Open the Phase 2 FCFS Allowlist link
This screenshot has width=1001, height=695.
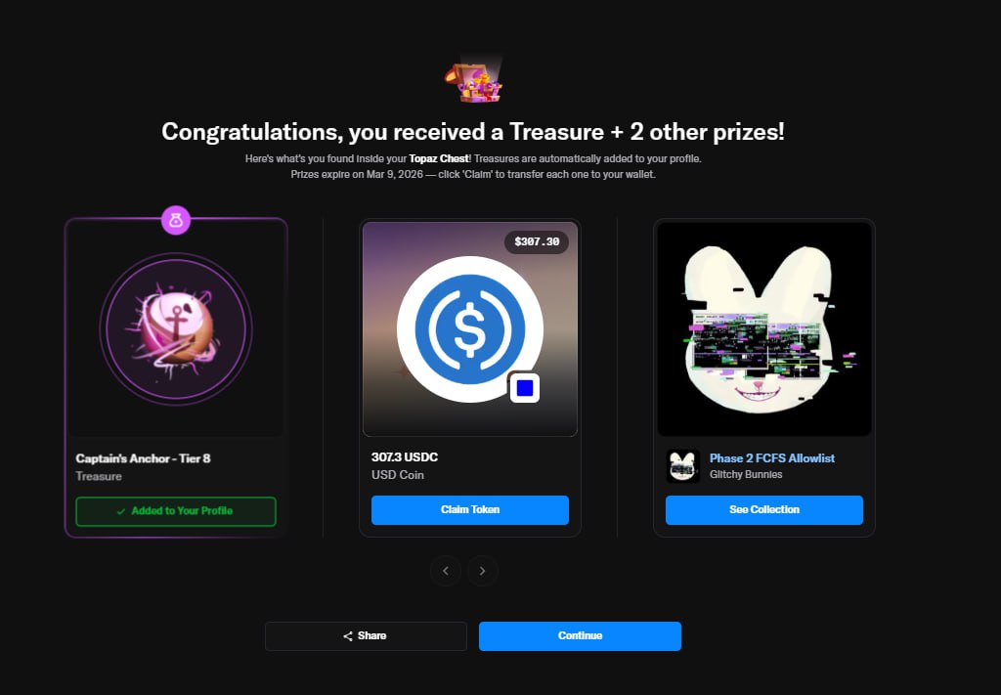pos(772,458)
